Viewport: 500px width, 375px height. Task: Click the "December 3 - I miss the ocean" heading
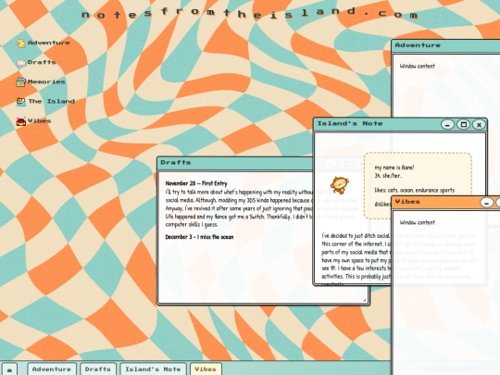199,237
